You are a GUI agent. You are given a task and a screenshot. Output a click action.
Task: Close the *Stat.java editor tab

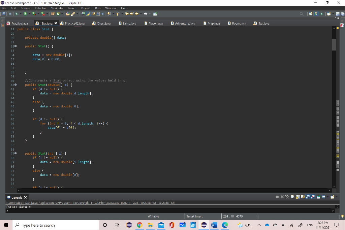[56, 23]
